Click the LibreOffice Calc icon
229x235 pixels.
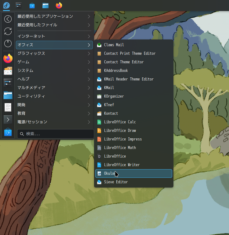point(99,122)
